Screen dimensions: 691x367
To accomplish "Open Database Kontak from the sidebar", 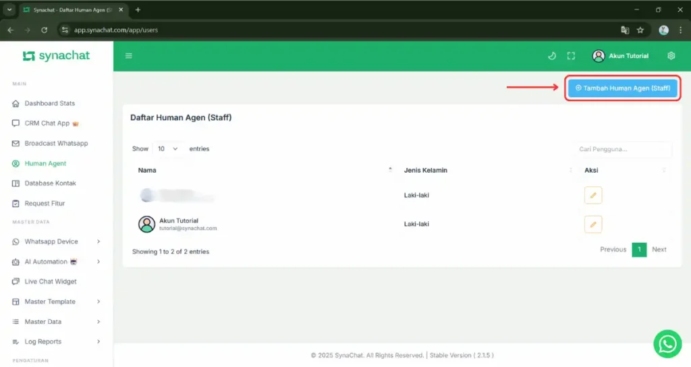I will [50, 183].
